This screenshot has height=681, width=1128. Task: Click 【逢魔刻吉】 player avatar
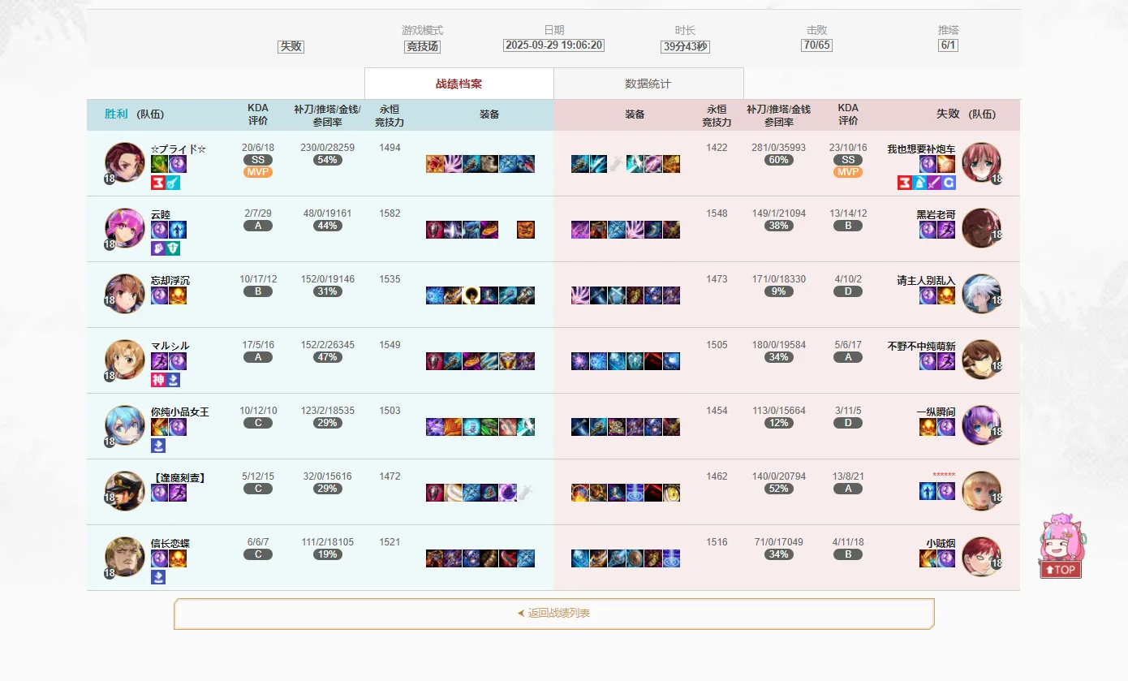[x=125, y=491]
